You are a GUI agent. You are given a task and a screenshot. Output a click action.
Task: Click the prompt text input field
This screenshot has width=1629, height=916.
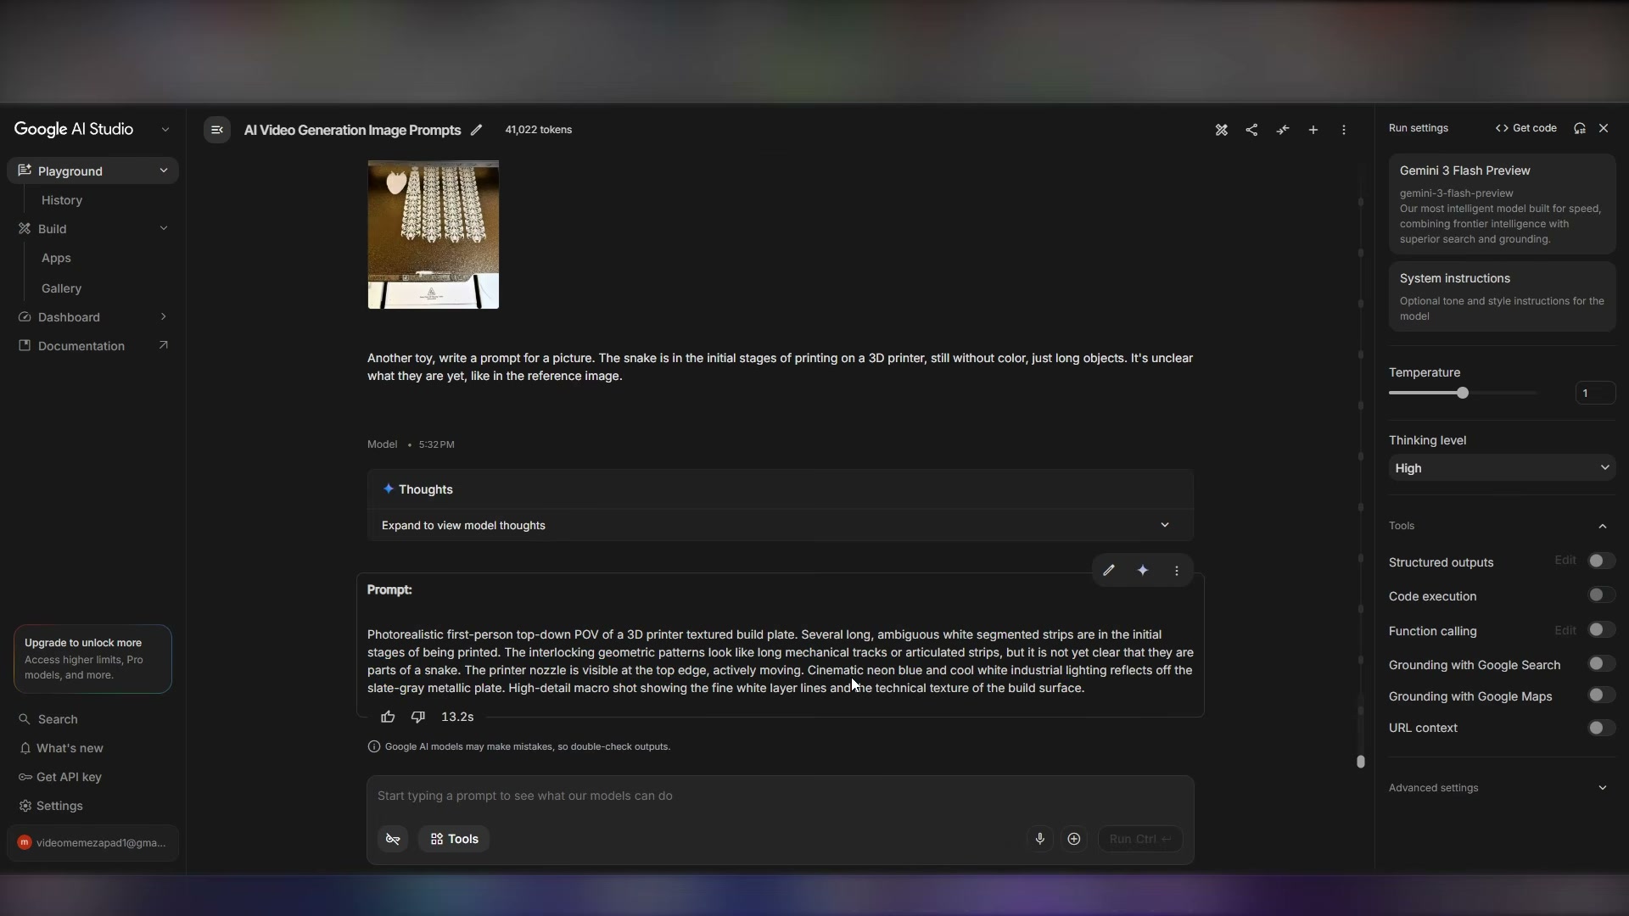(x=781, y=796)
